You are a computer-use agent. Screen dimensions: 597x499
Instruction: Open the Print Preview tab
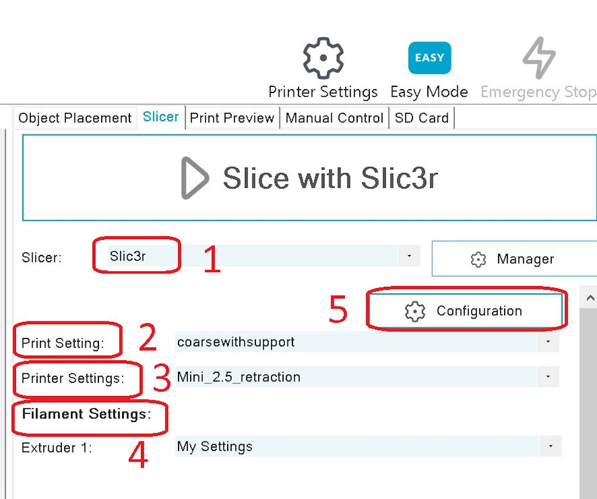[232, 118]
